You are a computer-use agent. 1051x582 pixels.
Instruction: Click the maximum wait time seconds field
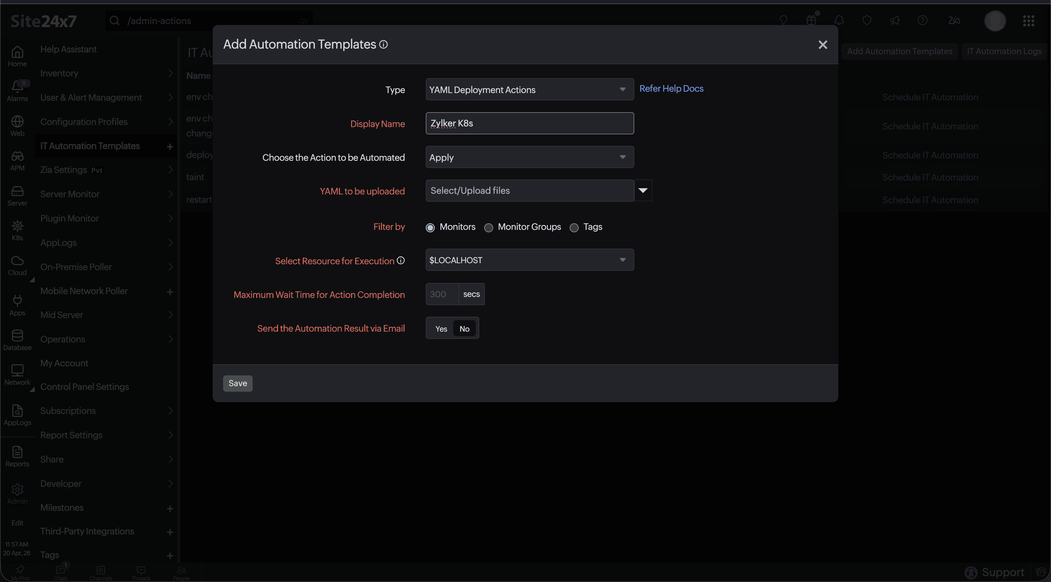point(442,294)
